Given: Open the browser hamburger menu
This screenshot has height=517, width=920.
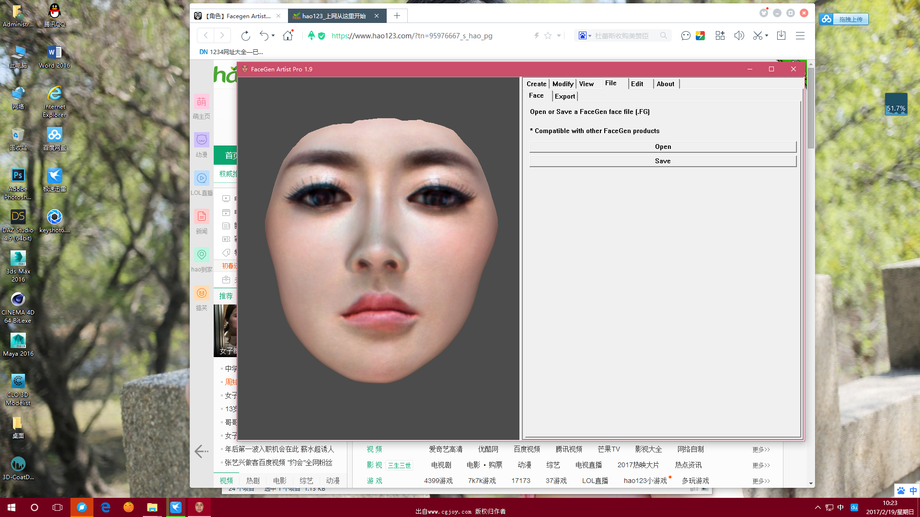Looking at the screenshot, I should (x=800, y=36).
